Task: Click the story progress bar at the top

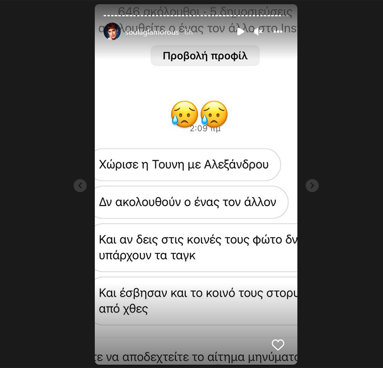Action: coord(196,15)
